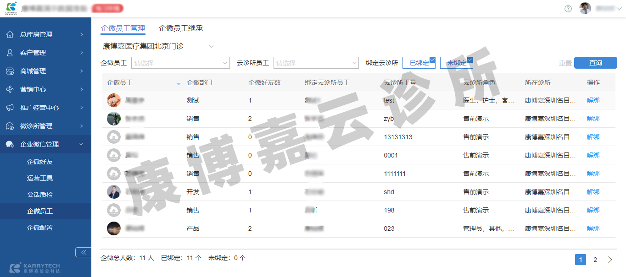The height and width of the screenshot is (277, 626).
Task: Click avatar of employee with 工号 test
Action: coord(114,100)
